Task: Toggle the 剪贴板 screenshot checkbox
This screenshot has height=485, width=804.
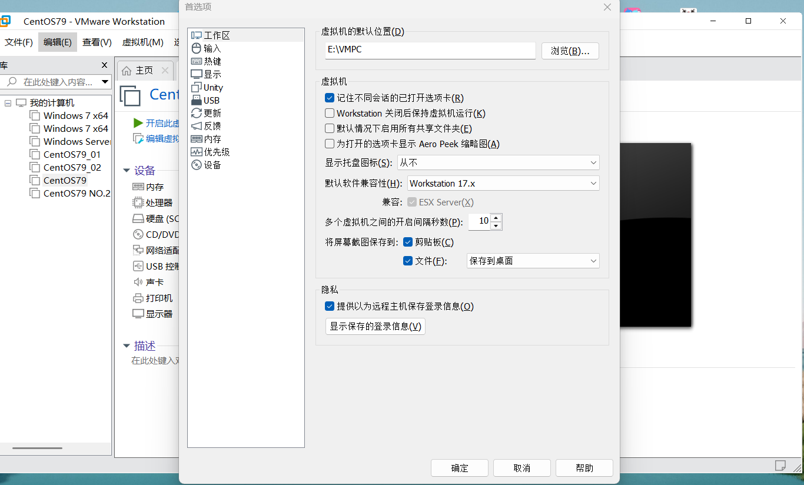Action: pyautogui.click(x=408, y=242)
